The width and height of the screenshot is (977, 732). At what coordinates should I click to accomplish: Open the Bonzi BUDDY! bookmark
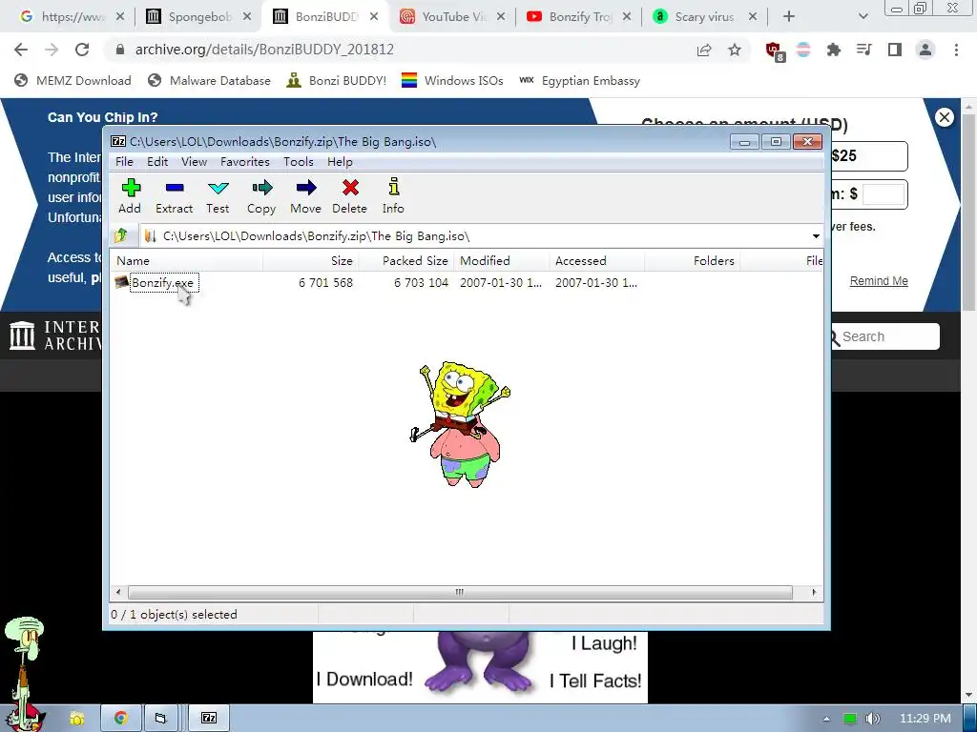pyautogui.click(x=337, y=80)
